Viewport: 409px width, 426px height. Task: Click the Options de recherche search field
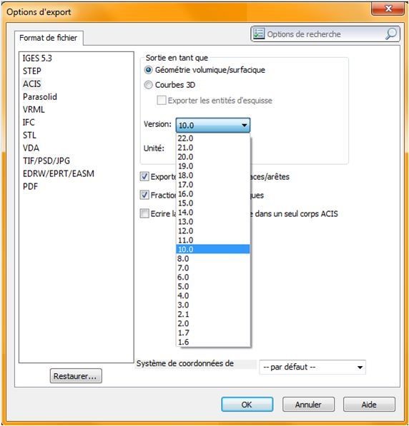(325, 34)
